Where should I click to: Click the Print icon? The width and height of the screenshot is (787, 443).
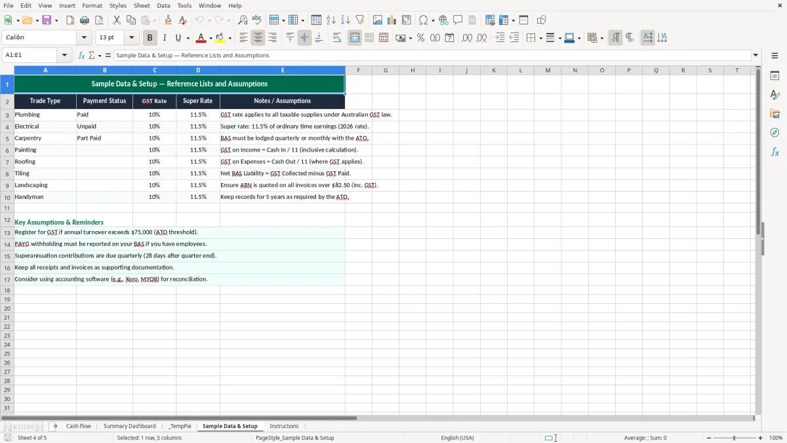(85, 20)
